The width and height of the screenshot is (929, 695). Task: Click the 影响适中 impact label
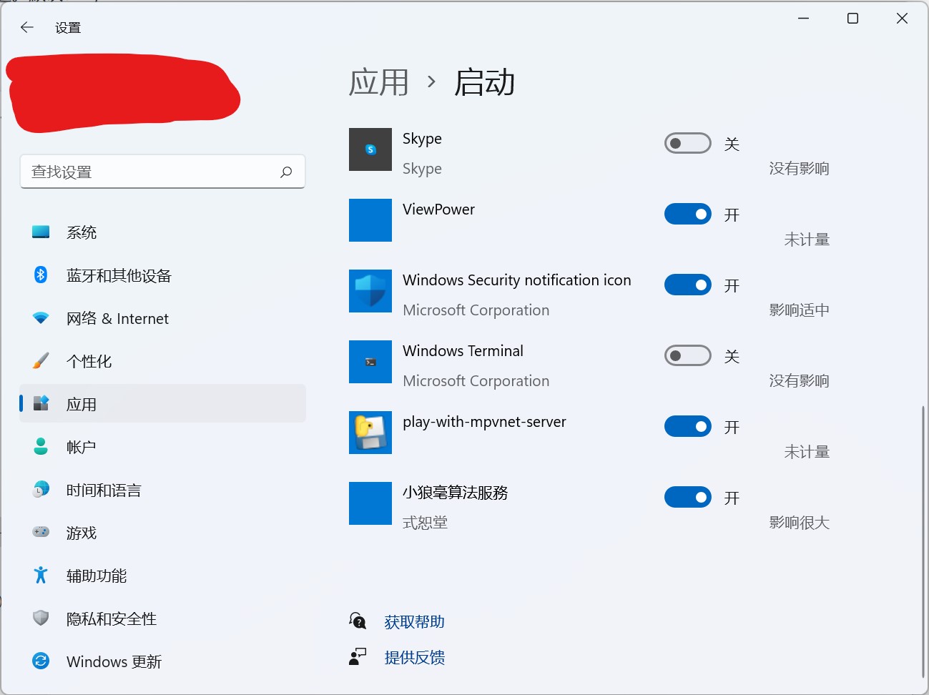(x=800, y=310)
